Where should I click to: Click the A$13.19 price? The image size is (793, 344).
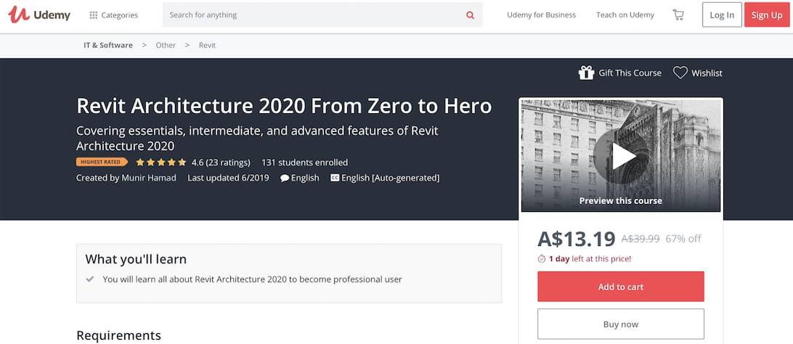pyautogui.click(x=576, y=239)
